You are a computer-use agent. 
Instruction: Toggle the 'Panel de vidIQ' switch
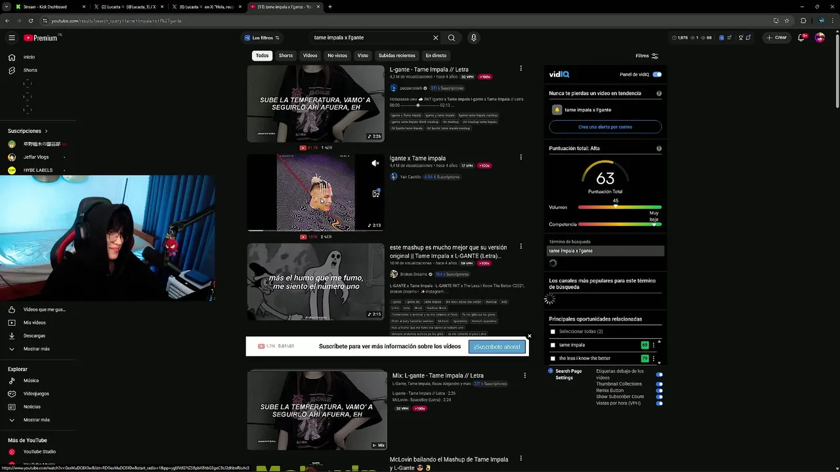[657, 74]
